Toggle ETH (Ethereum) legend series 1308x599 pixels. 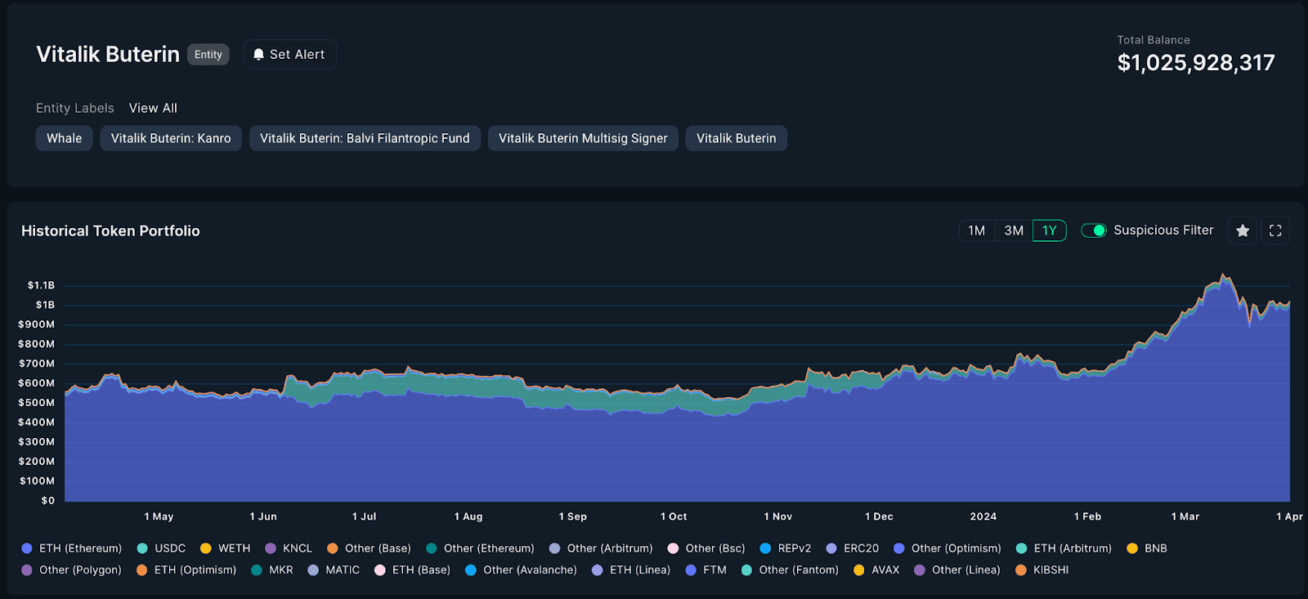point(72,548)
